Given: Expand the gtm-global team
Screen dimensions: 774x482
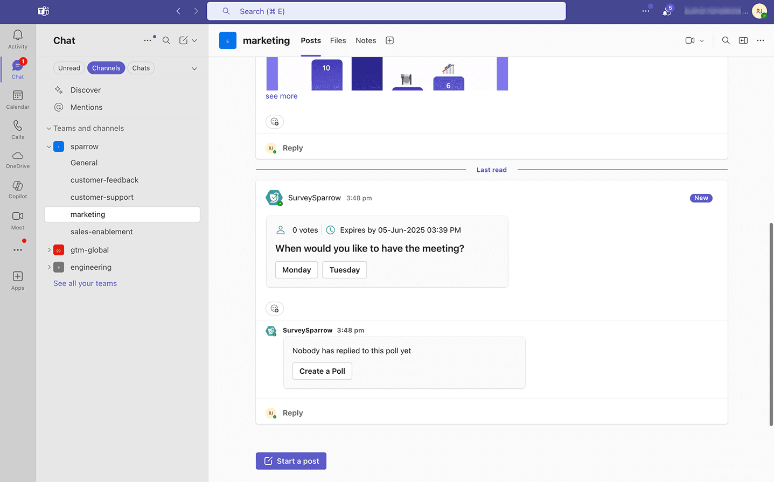Looking at the screenshot, I should coord(49,250).
